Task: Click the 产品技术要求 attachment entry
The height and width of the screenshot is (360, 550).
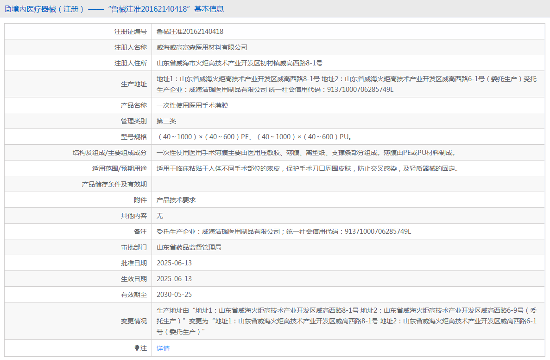Action: tap(176, 200)
